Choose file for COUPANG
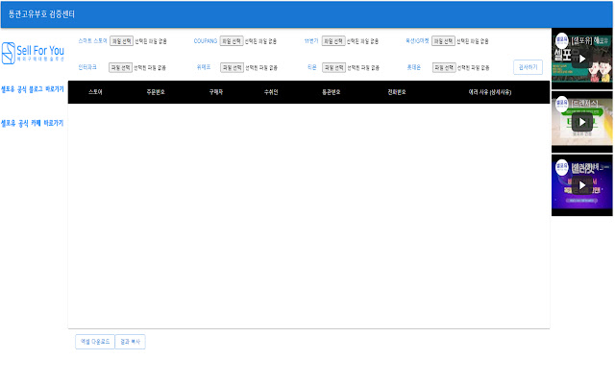This screenshot has height=384, width=615. [232, 40]
